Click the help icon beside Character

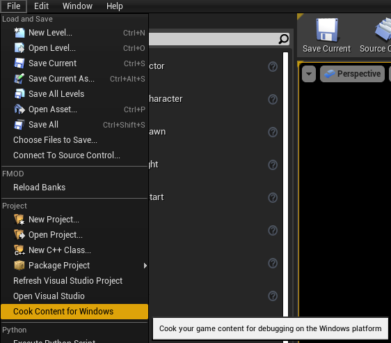pyautogui.click(x=273, y=100)
